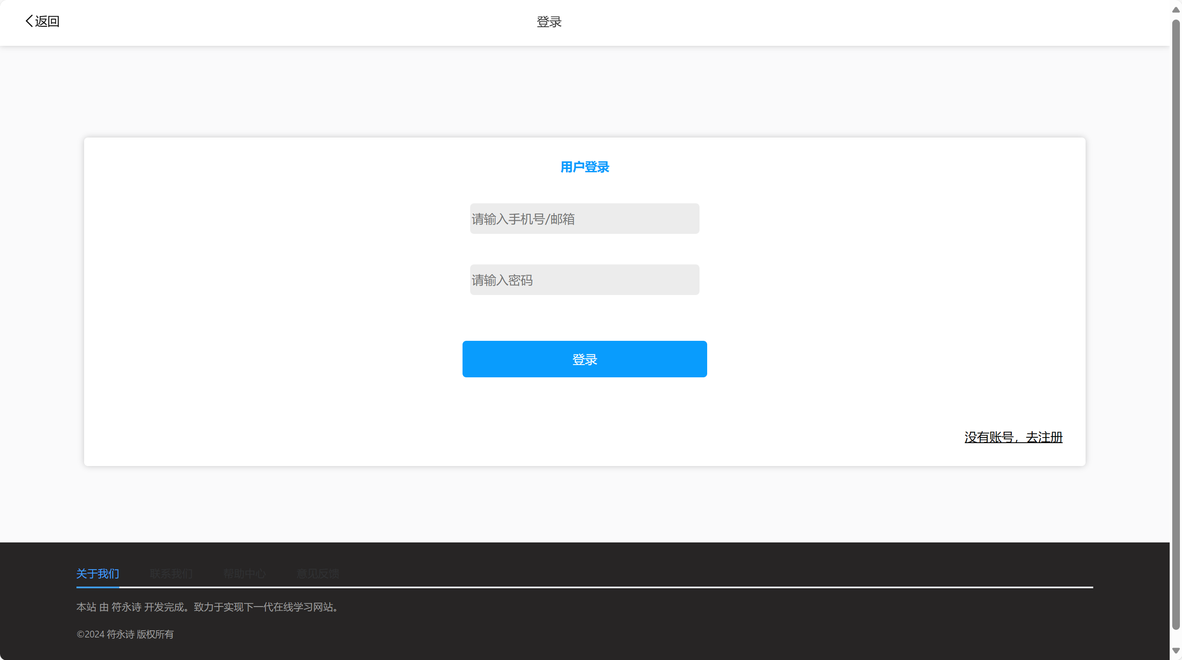Switch to the 意见反馈 footer tab
1182x660 pixels.
point(318,573)
